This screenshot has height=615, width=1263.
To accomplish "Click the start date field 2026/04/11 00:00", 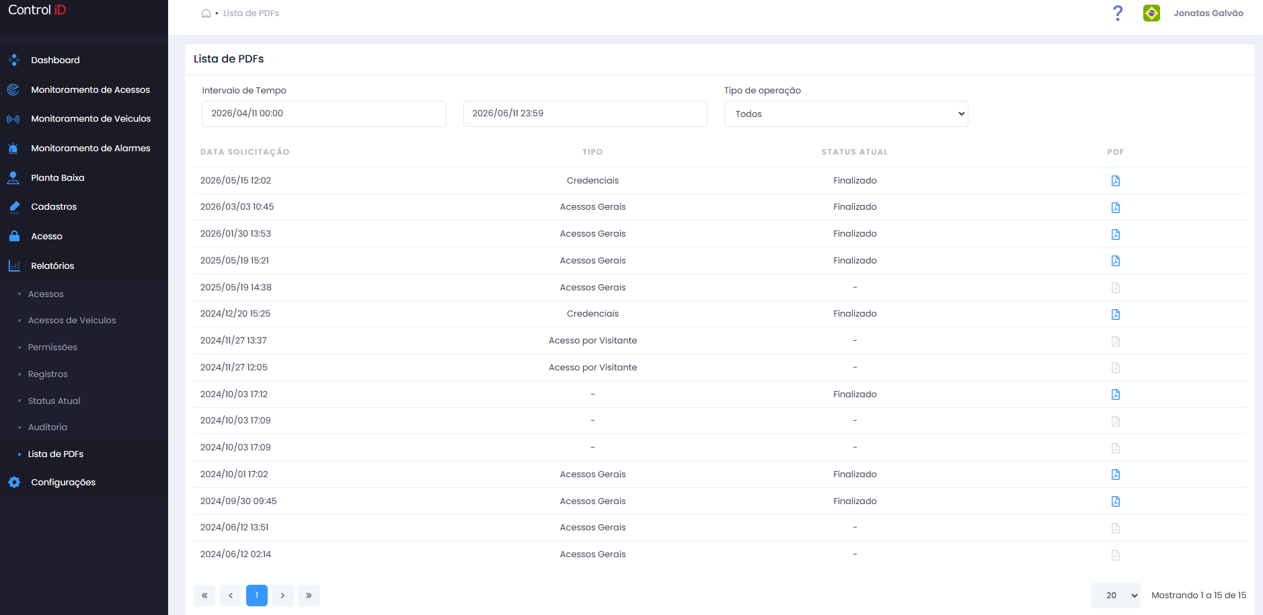I will pyautogui.click(x=324, y=114).
